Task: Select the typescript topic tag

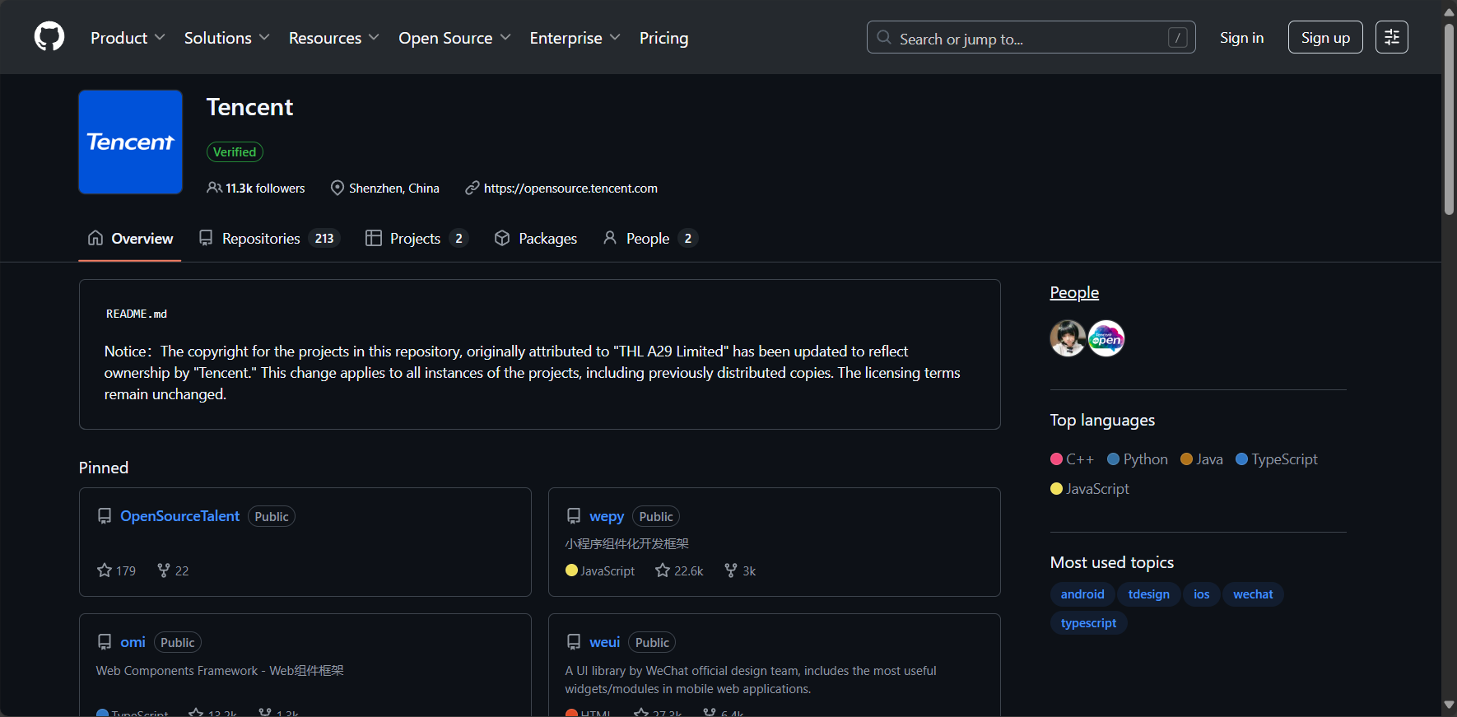Action: pyautogui.click(x=1088, y=623)
